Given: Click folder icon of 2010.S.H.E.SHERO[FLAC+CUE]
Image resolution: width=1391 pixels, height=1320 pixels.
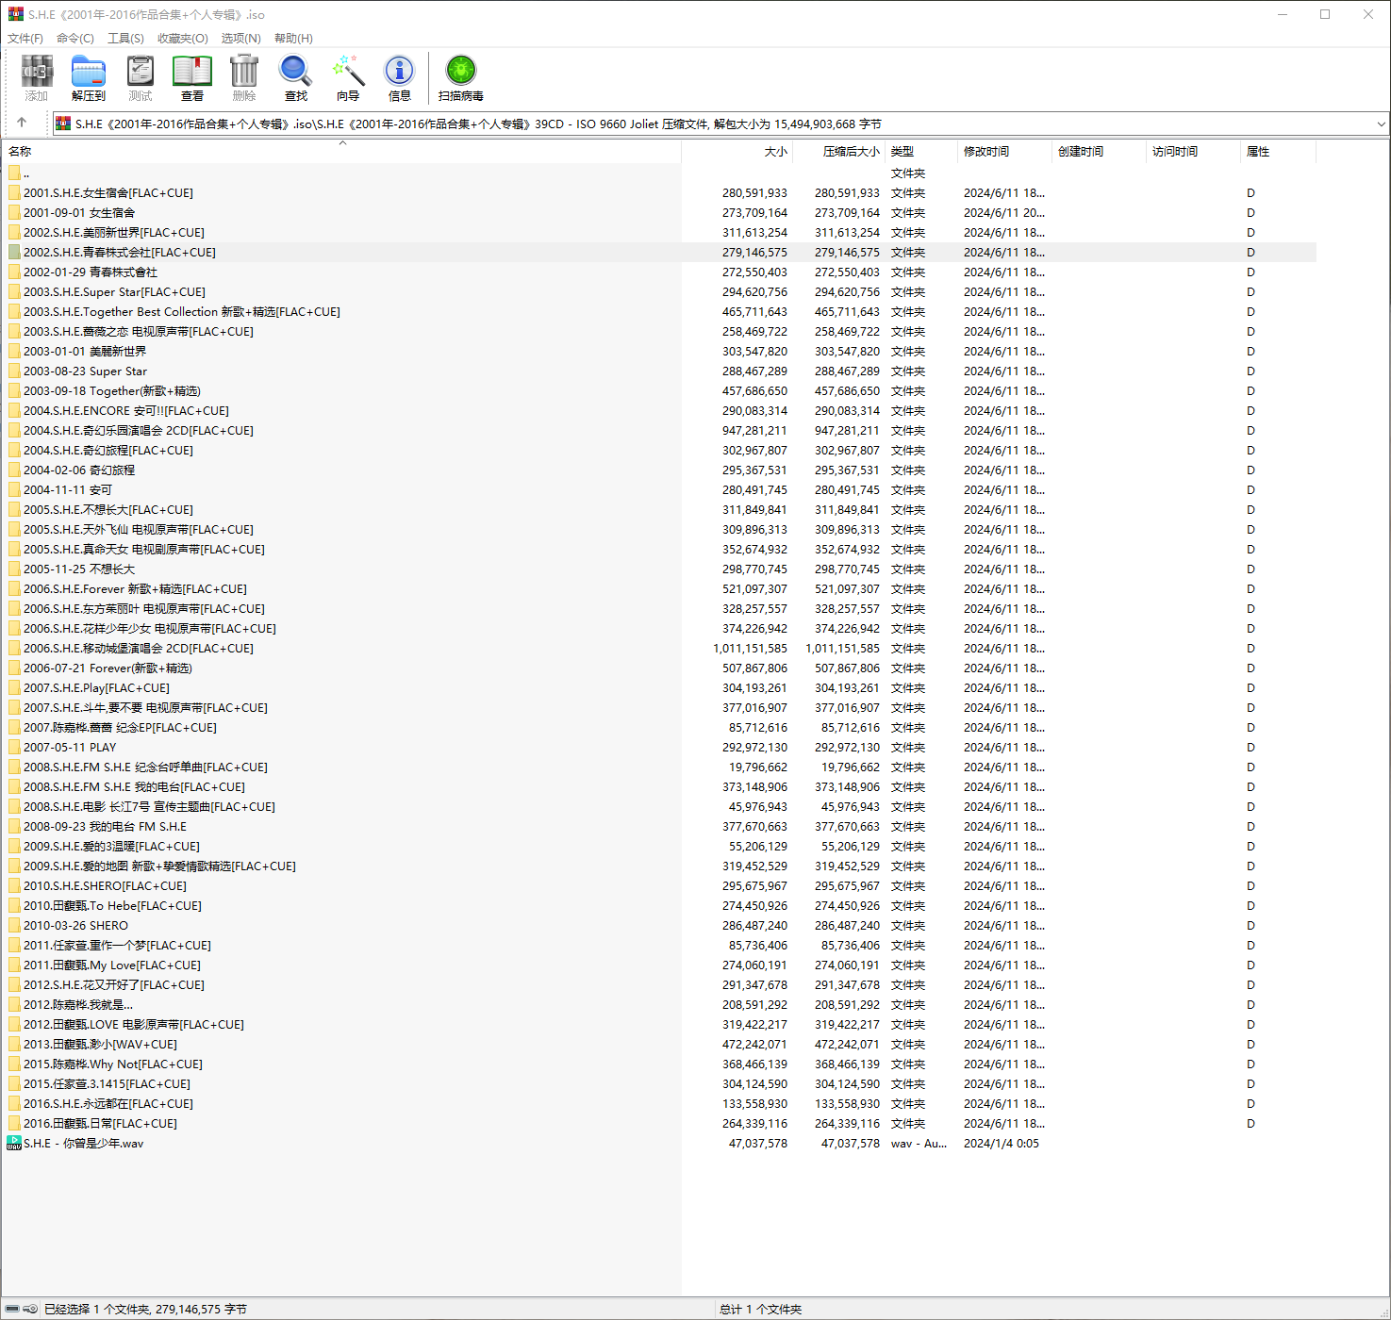Looking at the screenshot, I should (14, 885).
